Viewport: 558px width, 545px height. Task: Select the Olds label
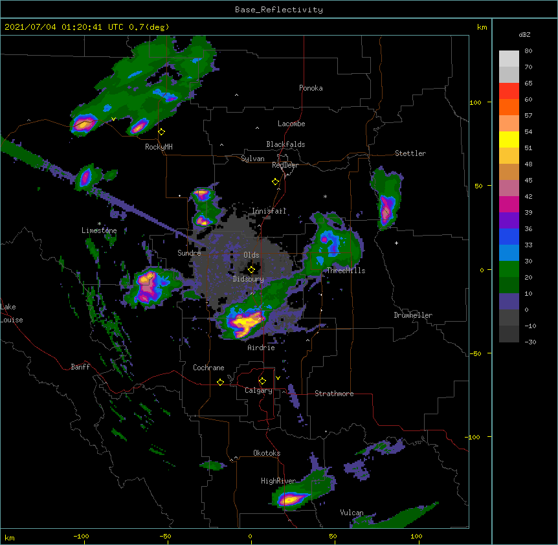(251, 255)
